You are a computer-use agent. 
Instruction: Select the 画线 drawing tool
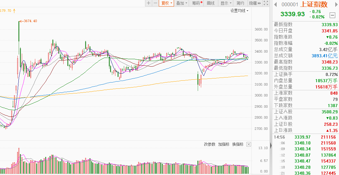(211, 3)
